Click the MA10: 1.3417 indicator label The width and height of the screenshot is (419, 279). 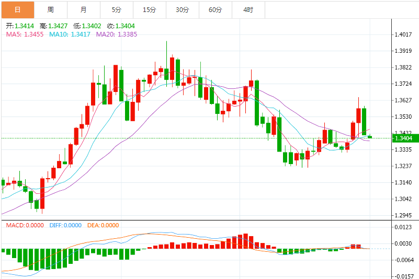click(70, 34)
